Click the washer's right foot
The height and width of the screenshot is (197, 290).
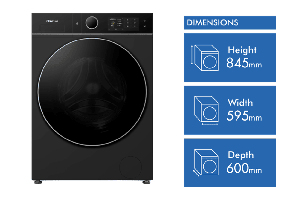pos(146,182)
